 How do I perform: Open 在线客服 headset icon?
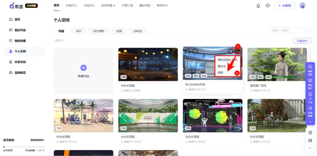[310, 111]
